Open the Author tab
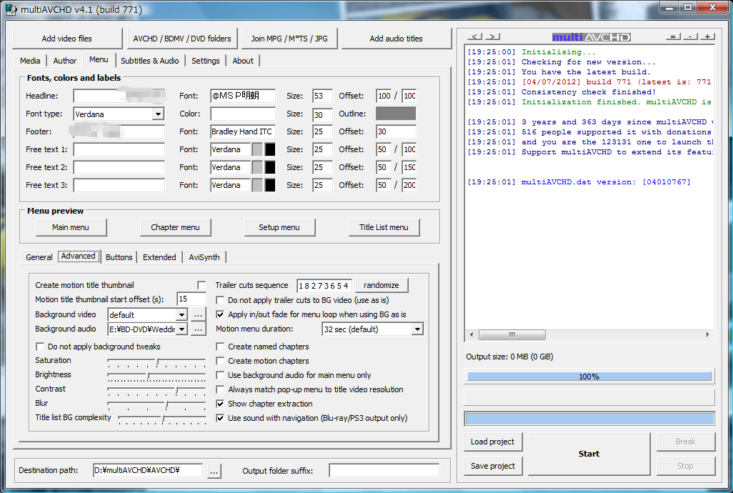This screenshot has height=493, width=733. [x=64, y=61]
